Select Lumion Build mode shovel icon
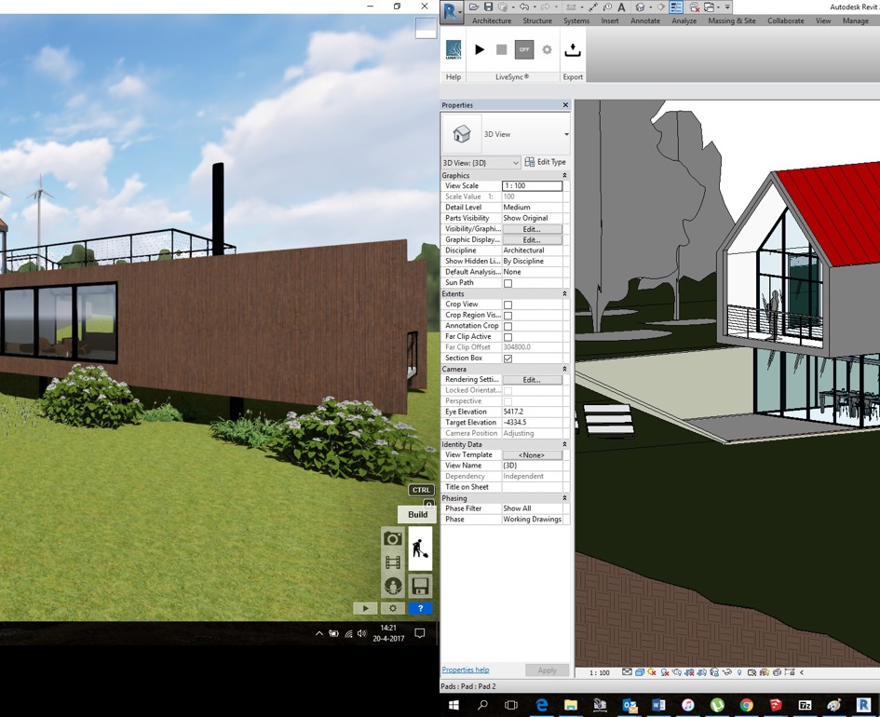The image size is (880, 717). click(x=419, y=548)
